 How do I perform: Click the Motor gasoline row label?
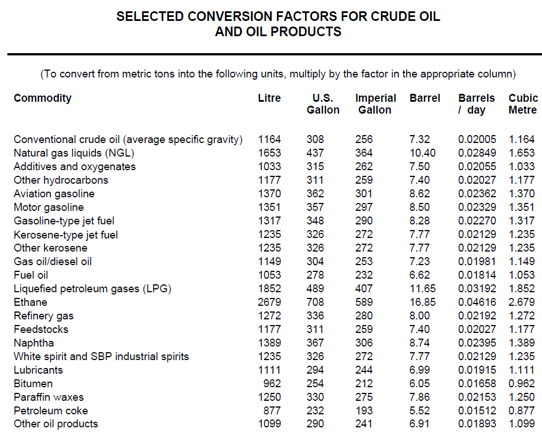click(x=49, y=207)
